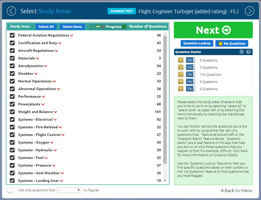Uncheck Systems - Oxygen checkbox

pos(12,143)
